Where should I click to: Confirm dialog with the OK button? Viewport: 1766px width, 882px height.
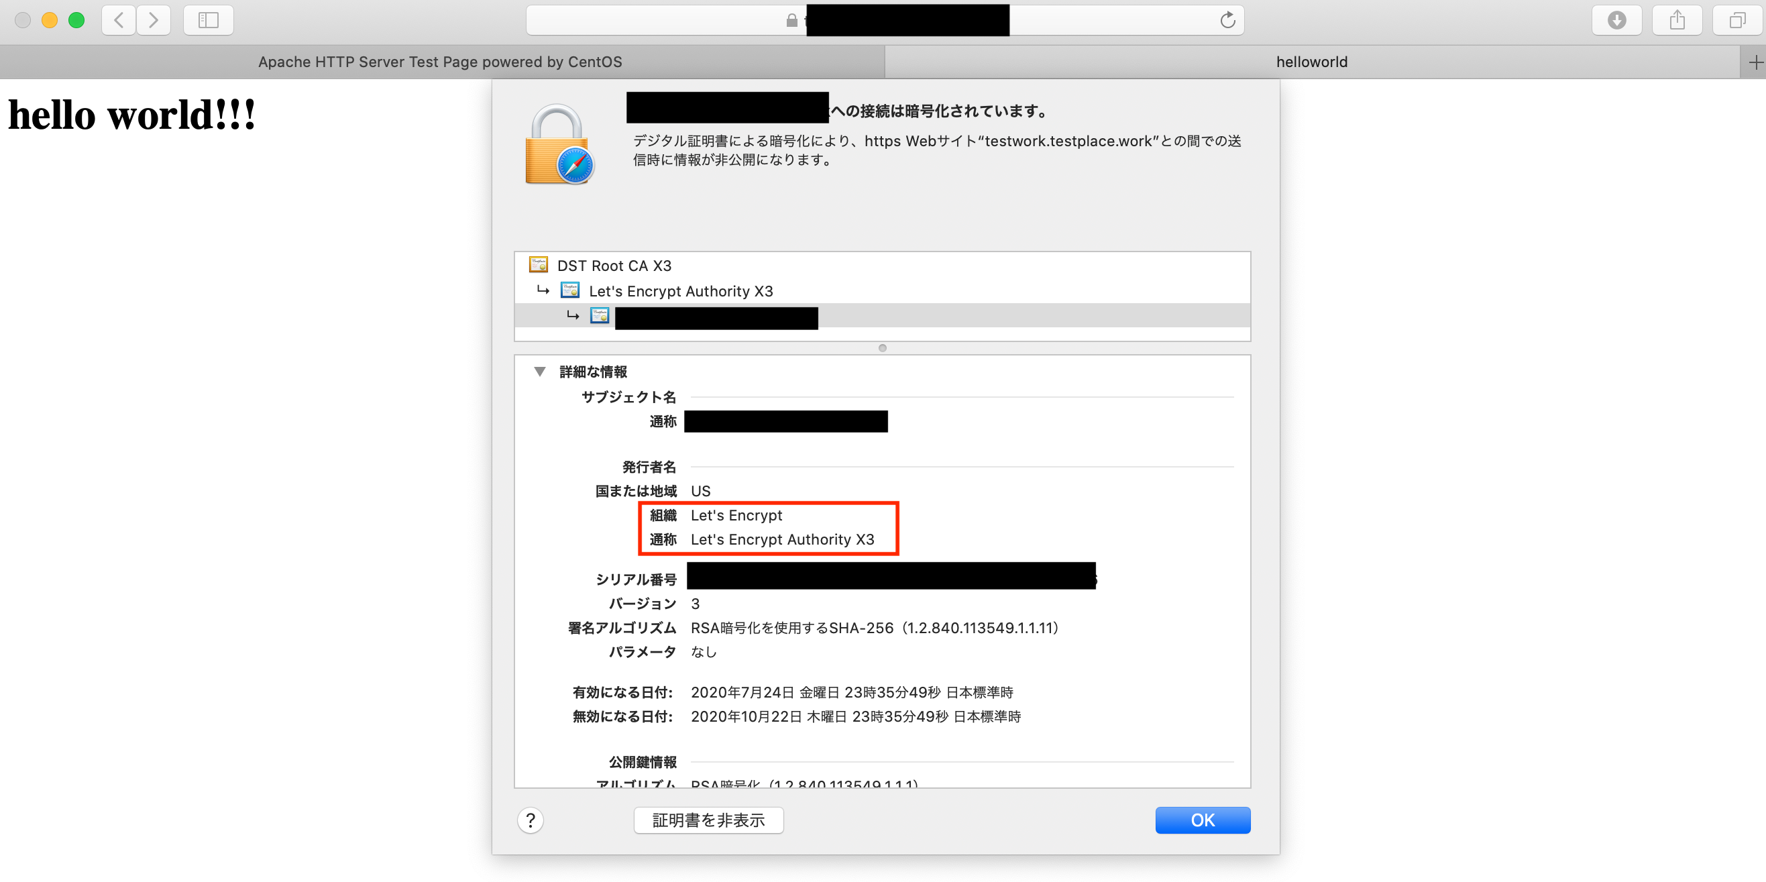point(1203,820)
